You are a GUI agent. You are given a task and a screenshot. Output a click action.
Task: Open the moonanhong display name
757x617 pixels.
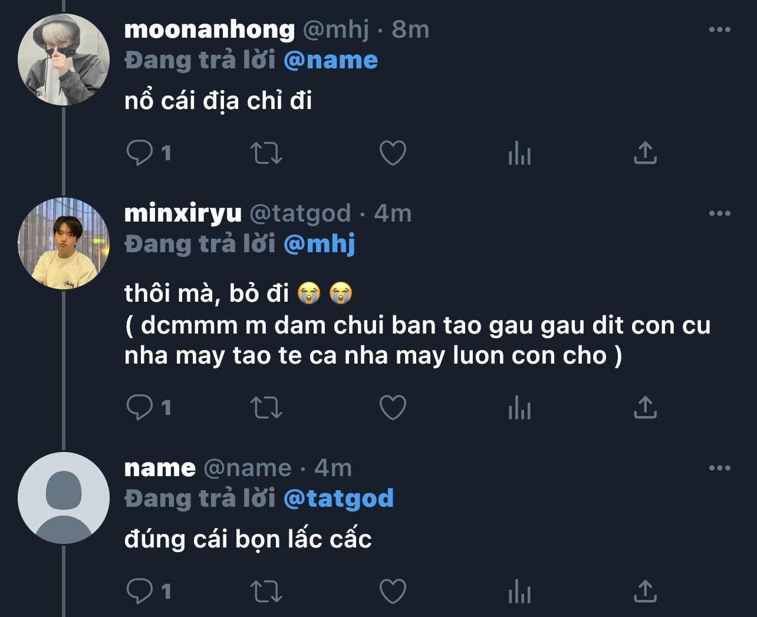click(x=209, y=29)
